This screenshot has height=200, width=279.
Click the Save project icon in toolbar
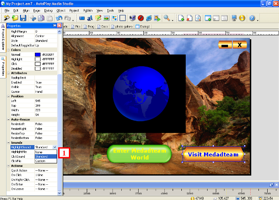pos(23,18)
